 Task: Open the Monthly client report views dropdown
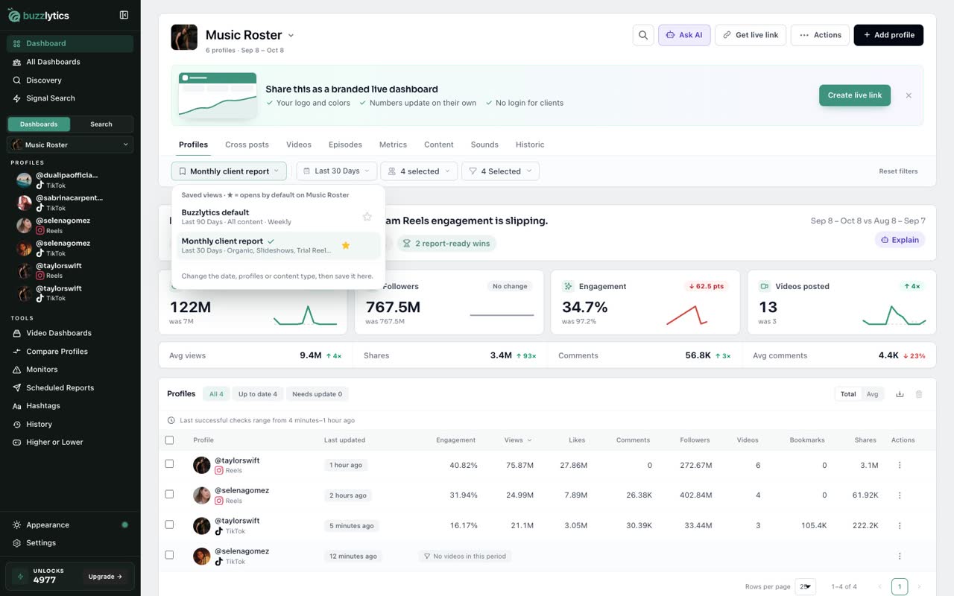click(x=229, y=171)
